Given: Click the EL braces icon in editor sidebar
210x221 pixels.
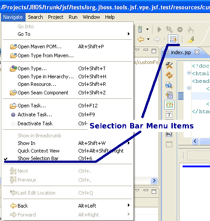Looking at the screenshot, I should point(169,134).
